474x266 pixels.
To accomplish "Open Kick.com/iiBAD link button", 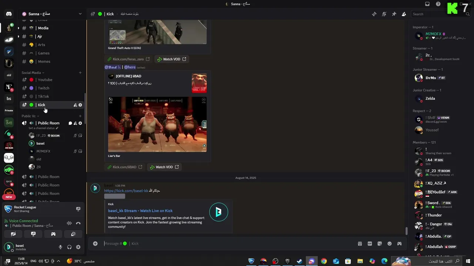I will coord(125,167).
